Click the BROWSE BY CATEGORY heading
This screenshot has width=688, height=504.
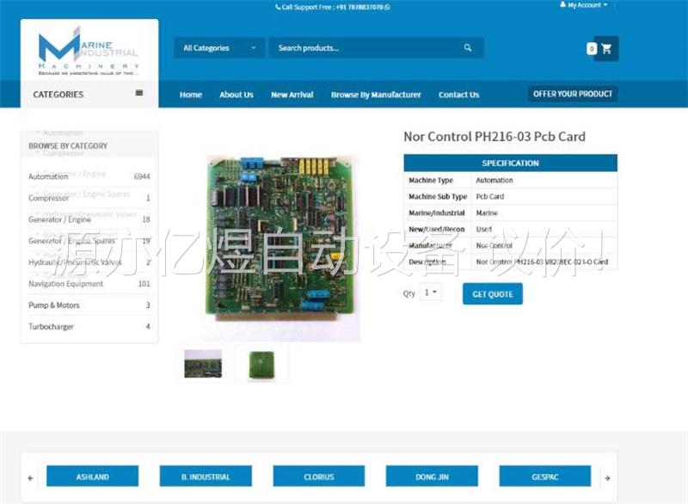pos(68,145)
